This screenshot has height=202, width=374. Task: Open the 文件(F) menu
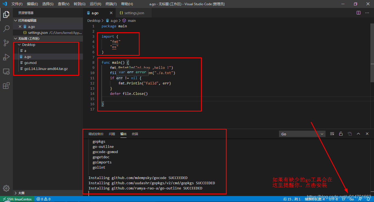(x=17, y=4)
